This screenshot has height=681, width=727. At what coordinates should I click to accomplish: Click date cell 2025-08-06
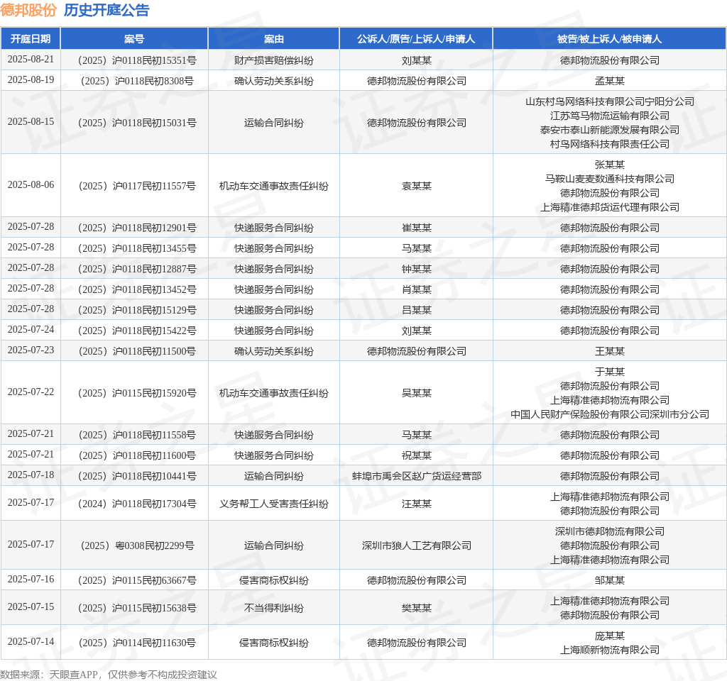[31, 184]
